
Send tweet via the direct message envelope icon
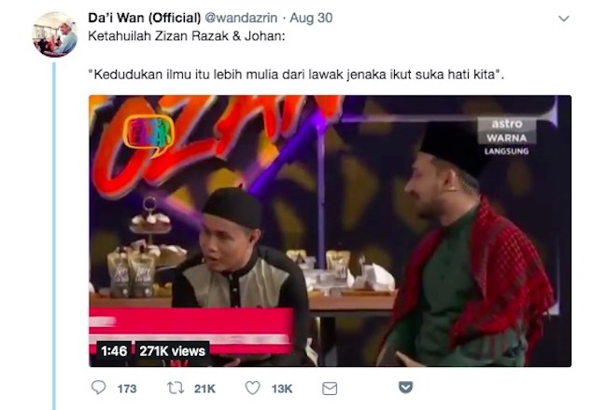point(330,389)
